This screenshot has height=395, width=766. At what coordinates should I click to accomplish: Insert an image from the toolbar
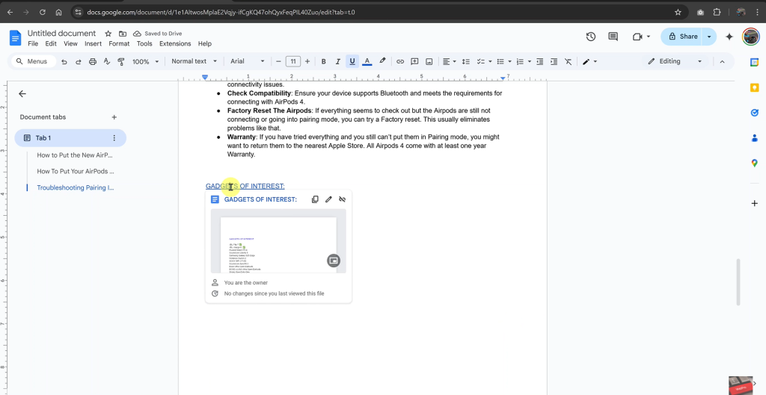429,61
